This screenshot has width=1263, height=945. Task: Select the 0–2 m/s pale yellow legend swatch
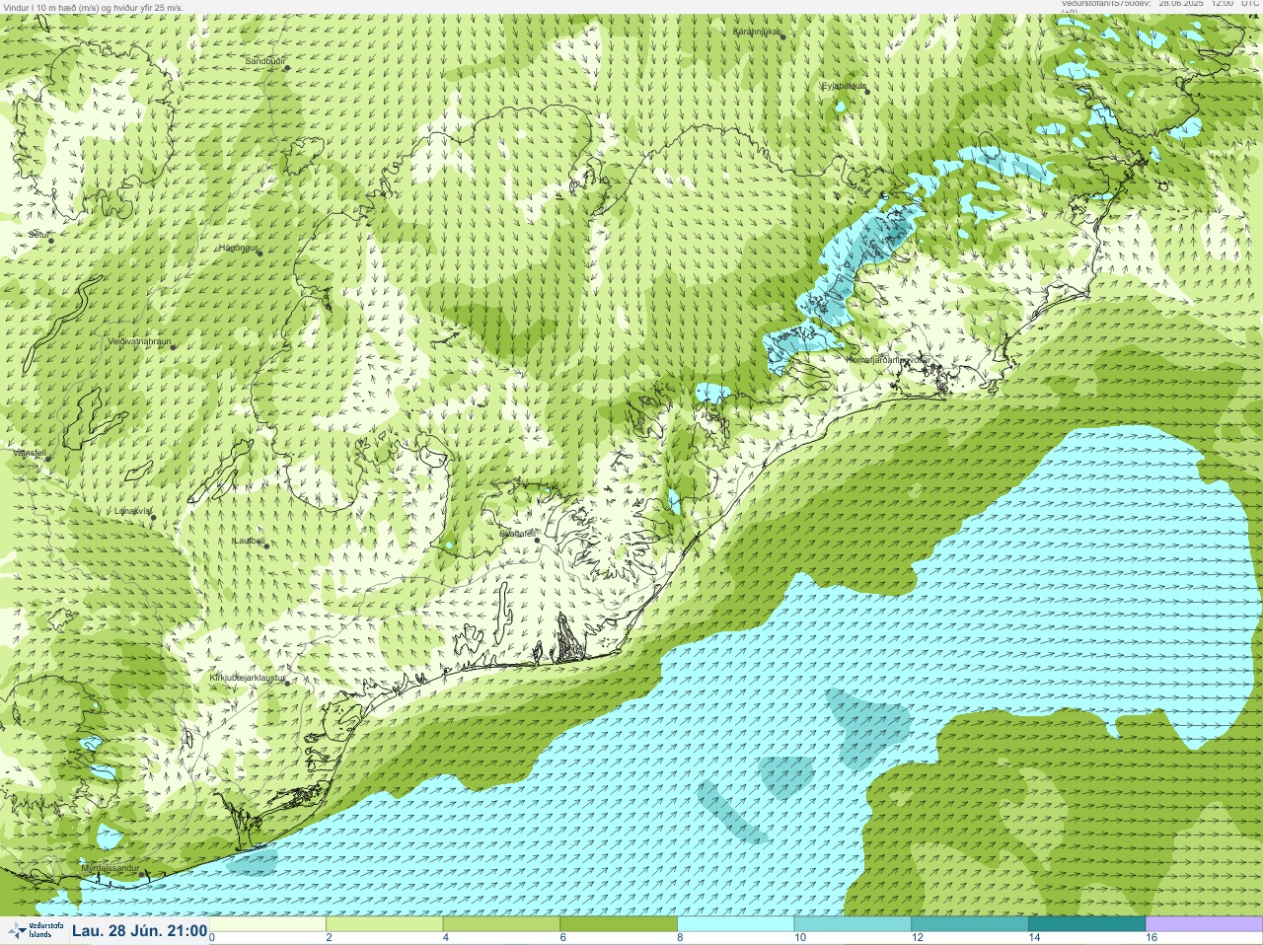pos(267,924)
